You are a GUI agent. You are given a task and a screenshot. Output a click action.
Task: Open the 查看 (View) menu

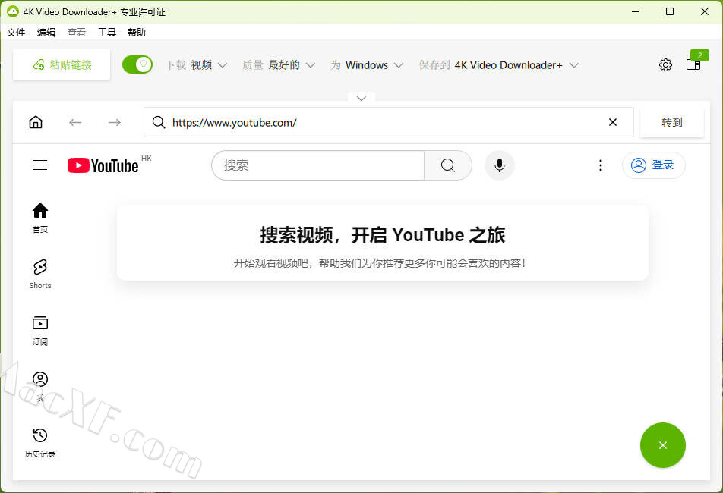click(x=77, y=32)
